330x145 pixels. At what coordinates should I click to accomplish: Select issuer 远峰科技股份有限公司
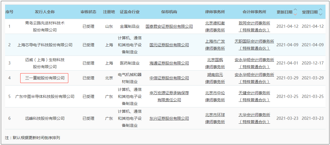[45, 118]
